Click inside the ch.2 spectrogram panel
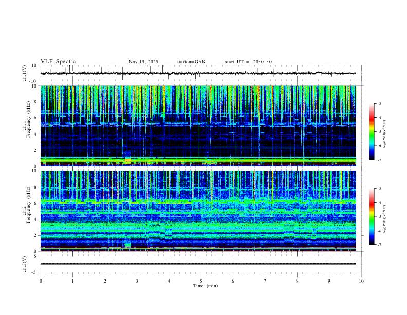 198,211
